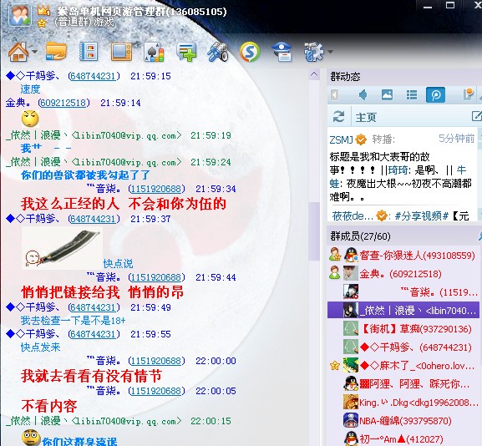Open the 主页 homepage link
The height and width of the screenshot is (446, 482).
tap(366, 117)
